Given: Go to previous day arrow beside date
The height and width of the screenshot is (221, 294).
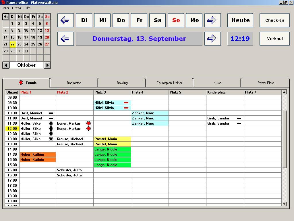Looking at the screenshot, I should [x=65, y=39].
